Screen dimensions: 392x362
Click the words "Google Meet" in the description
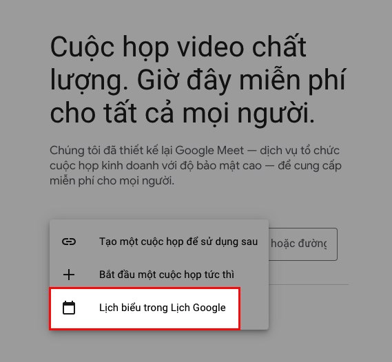(x=209, y=151)
